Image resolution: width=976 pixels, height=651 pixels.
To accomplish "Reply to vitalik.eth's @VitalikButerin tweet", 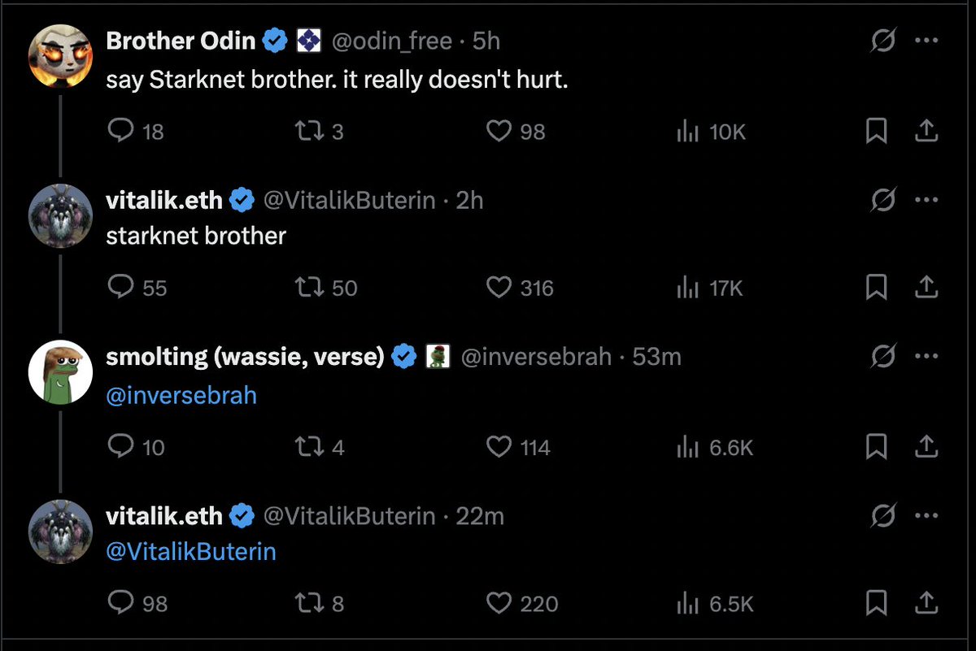I will coord(120,604).
